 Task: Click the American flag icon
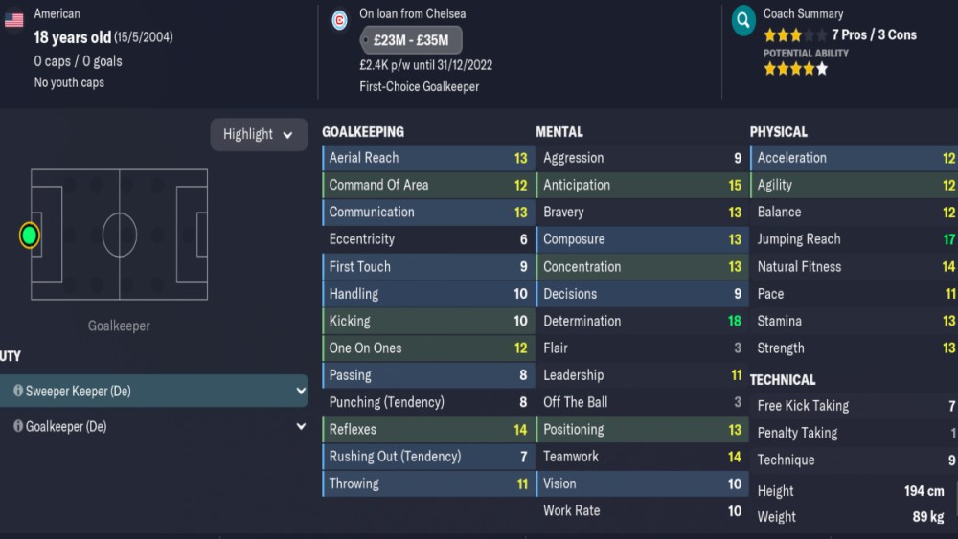click(x=13, y=19)
